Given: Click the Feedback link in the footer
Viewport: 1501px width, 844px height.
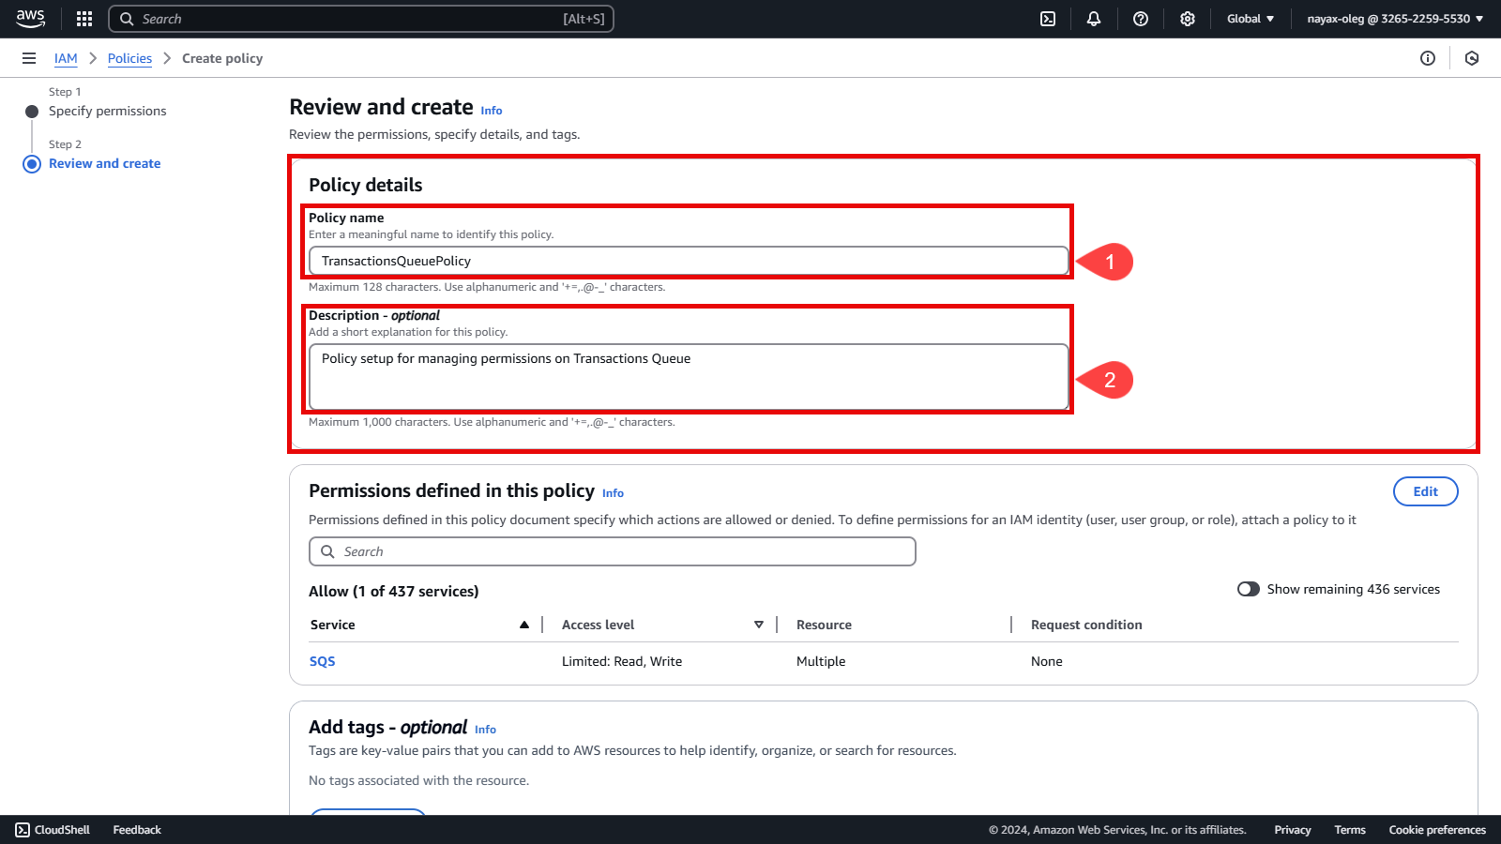Looking at the screenshot, I should 137,830.
